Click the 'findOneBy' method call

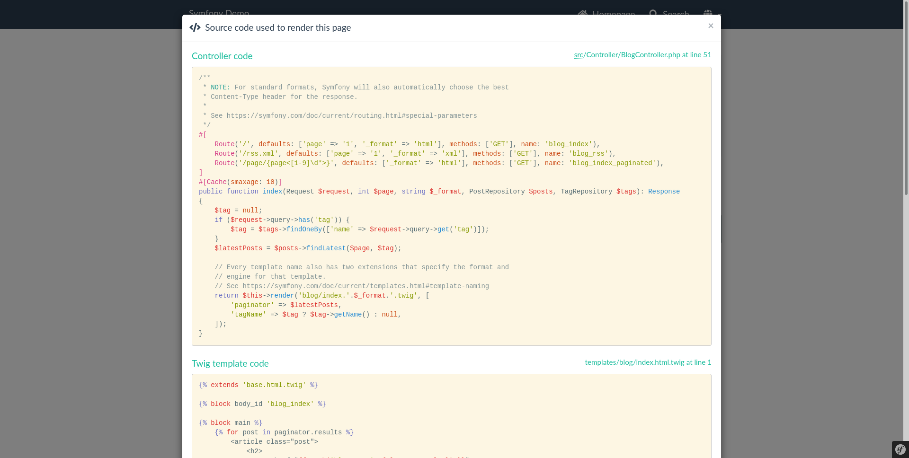click(304, 229)
